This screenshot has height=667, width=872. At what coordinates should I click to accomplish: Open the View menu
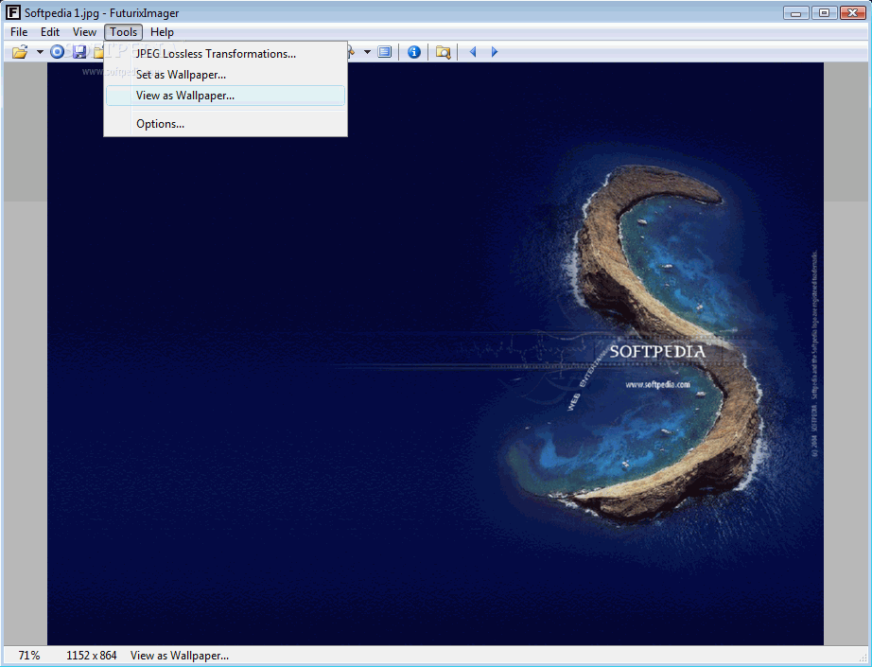coord(84,32)
